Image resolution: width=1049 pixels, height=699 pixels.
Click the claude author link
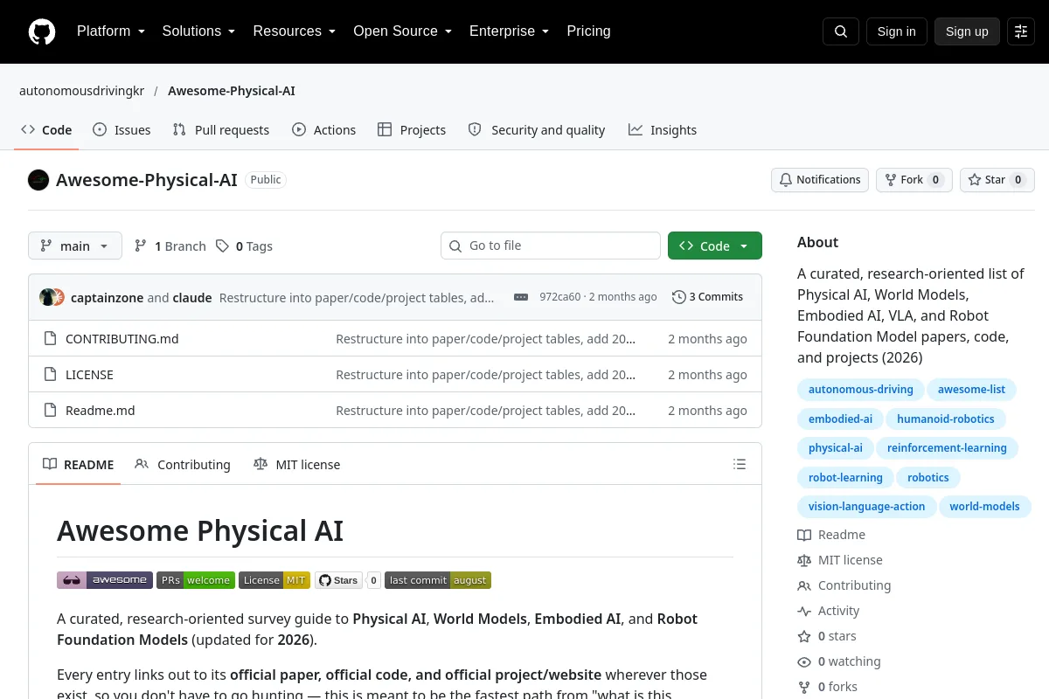192,297
